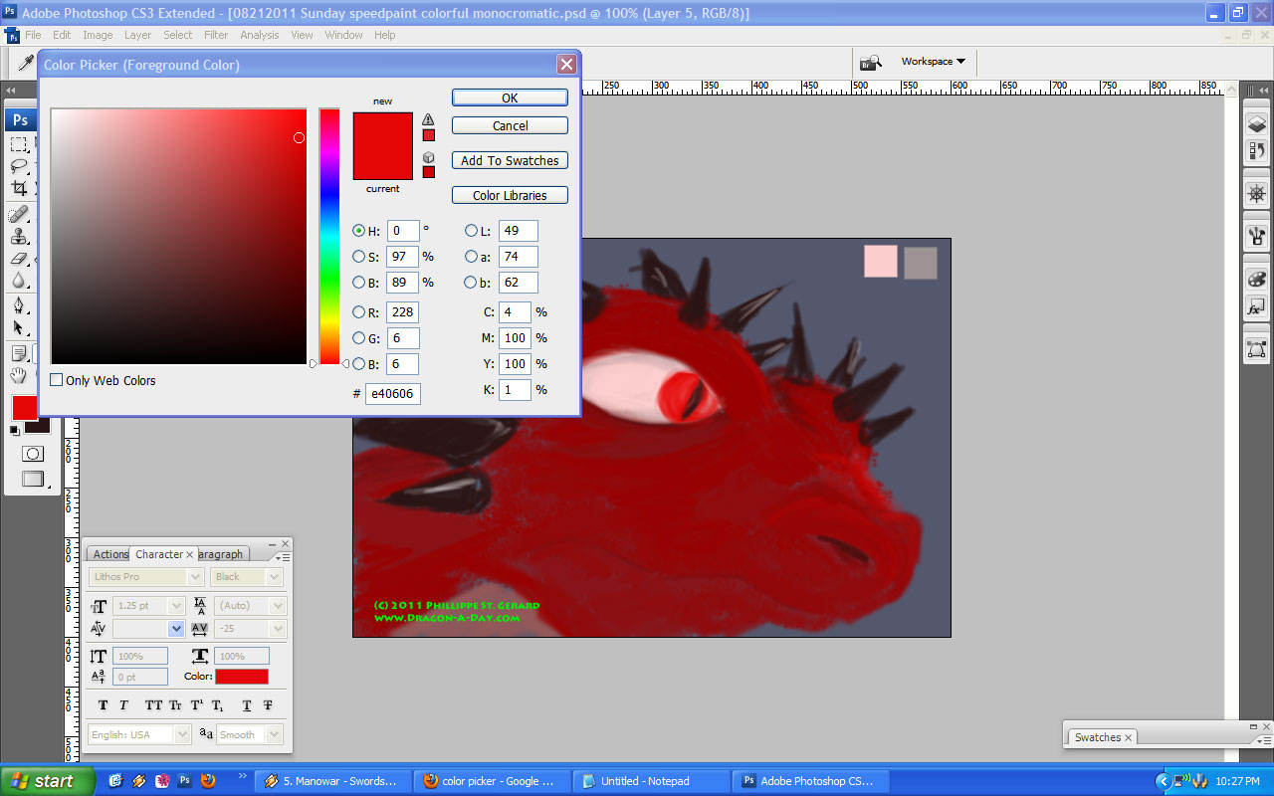This screenshot has width=1274, height=796.
Task: Open the History panel icon
Action: click(x=1257, y=151)
